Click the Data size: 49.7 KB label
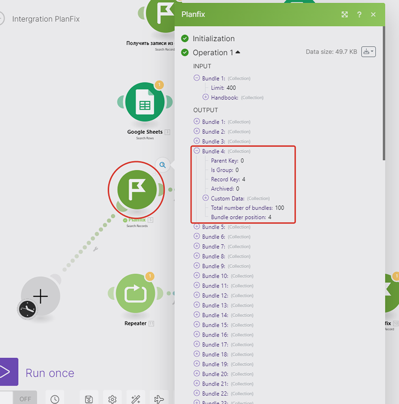 331,52
